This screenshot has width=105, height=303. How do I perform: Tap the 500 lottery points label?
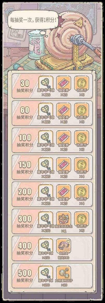(25, 276)
